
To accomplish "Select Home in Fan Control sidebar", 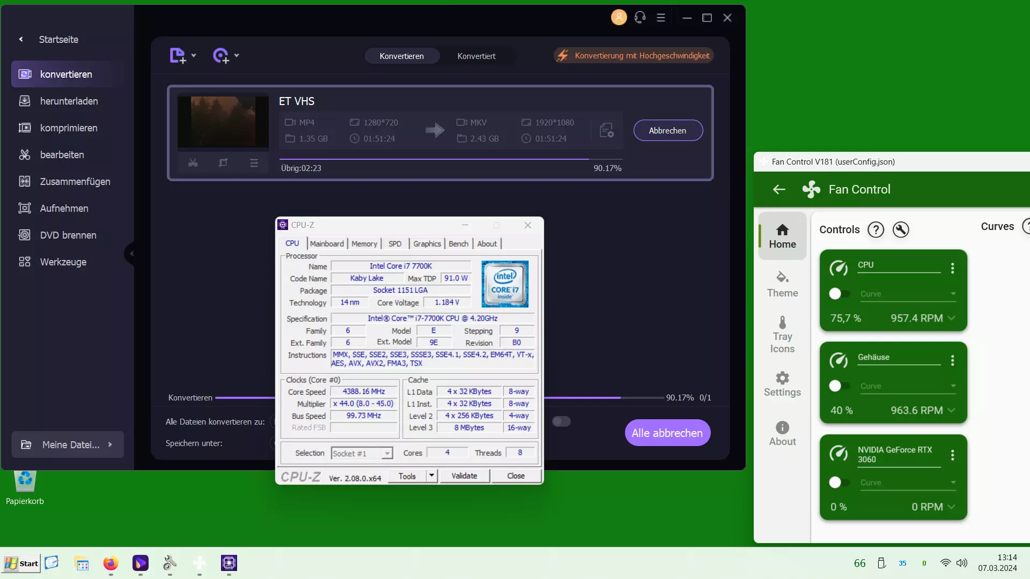I will [x=782, y=236].
